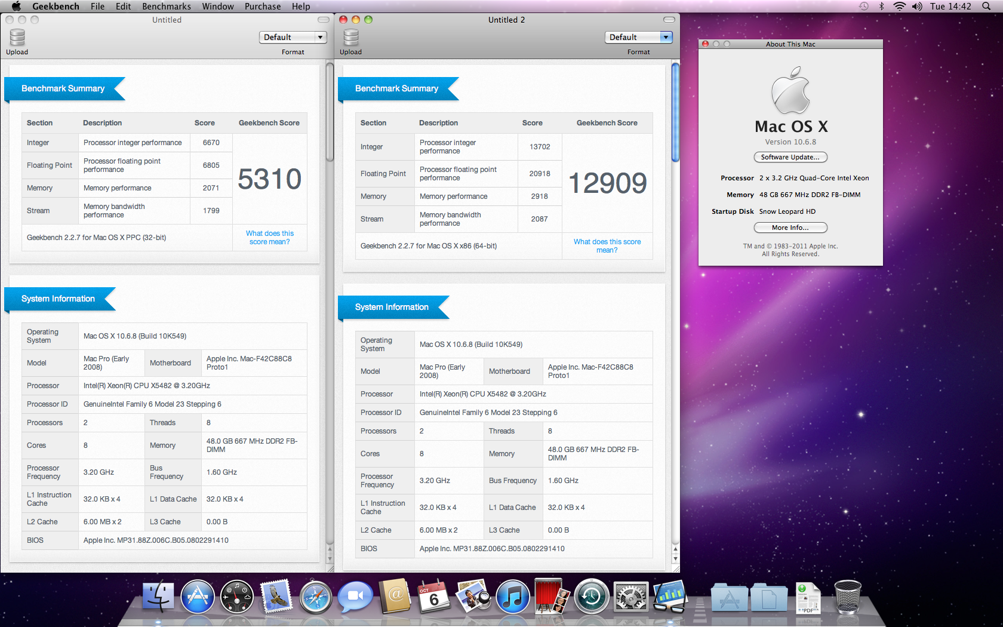Open the Benchmarks menu

167,6
